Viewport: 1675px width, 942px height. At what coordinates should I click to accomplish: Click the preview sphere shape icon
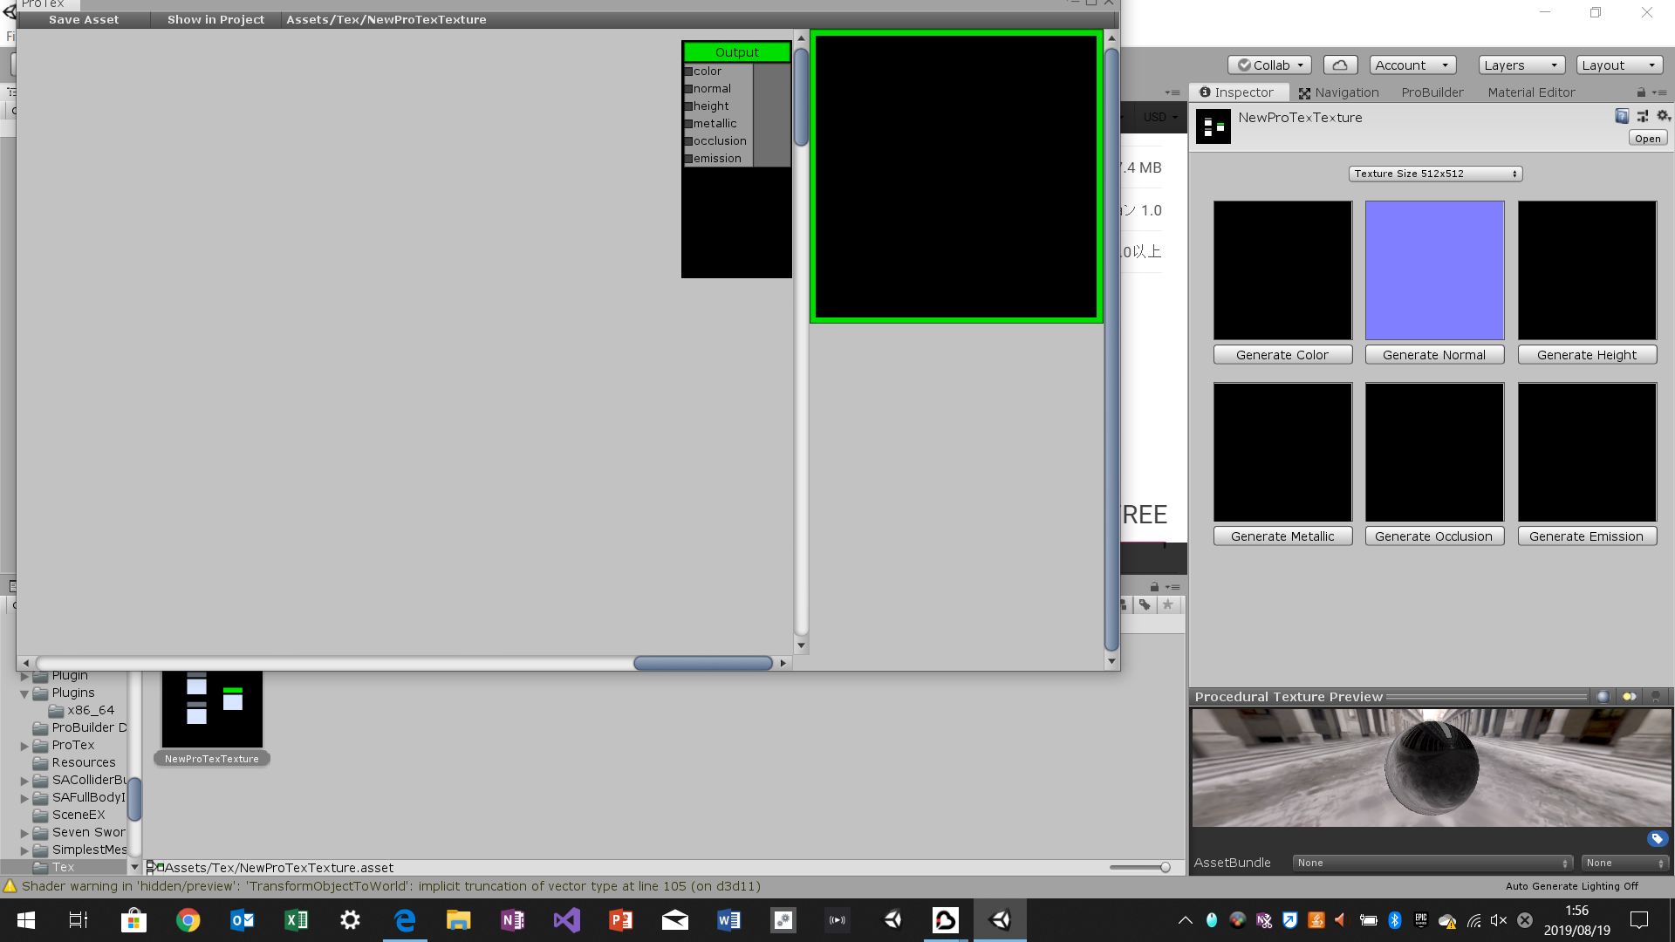click(1603, 697)
